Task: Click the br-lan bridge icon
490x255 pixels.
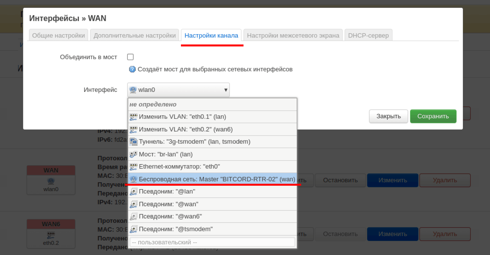Action: 133,154
